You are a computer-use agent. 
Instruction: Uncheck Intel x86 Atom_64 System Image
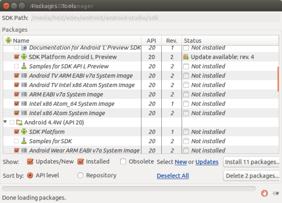[x=17, y=104]
